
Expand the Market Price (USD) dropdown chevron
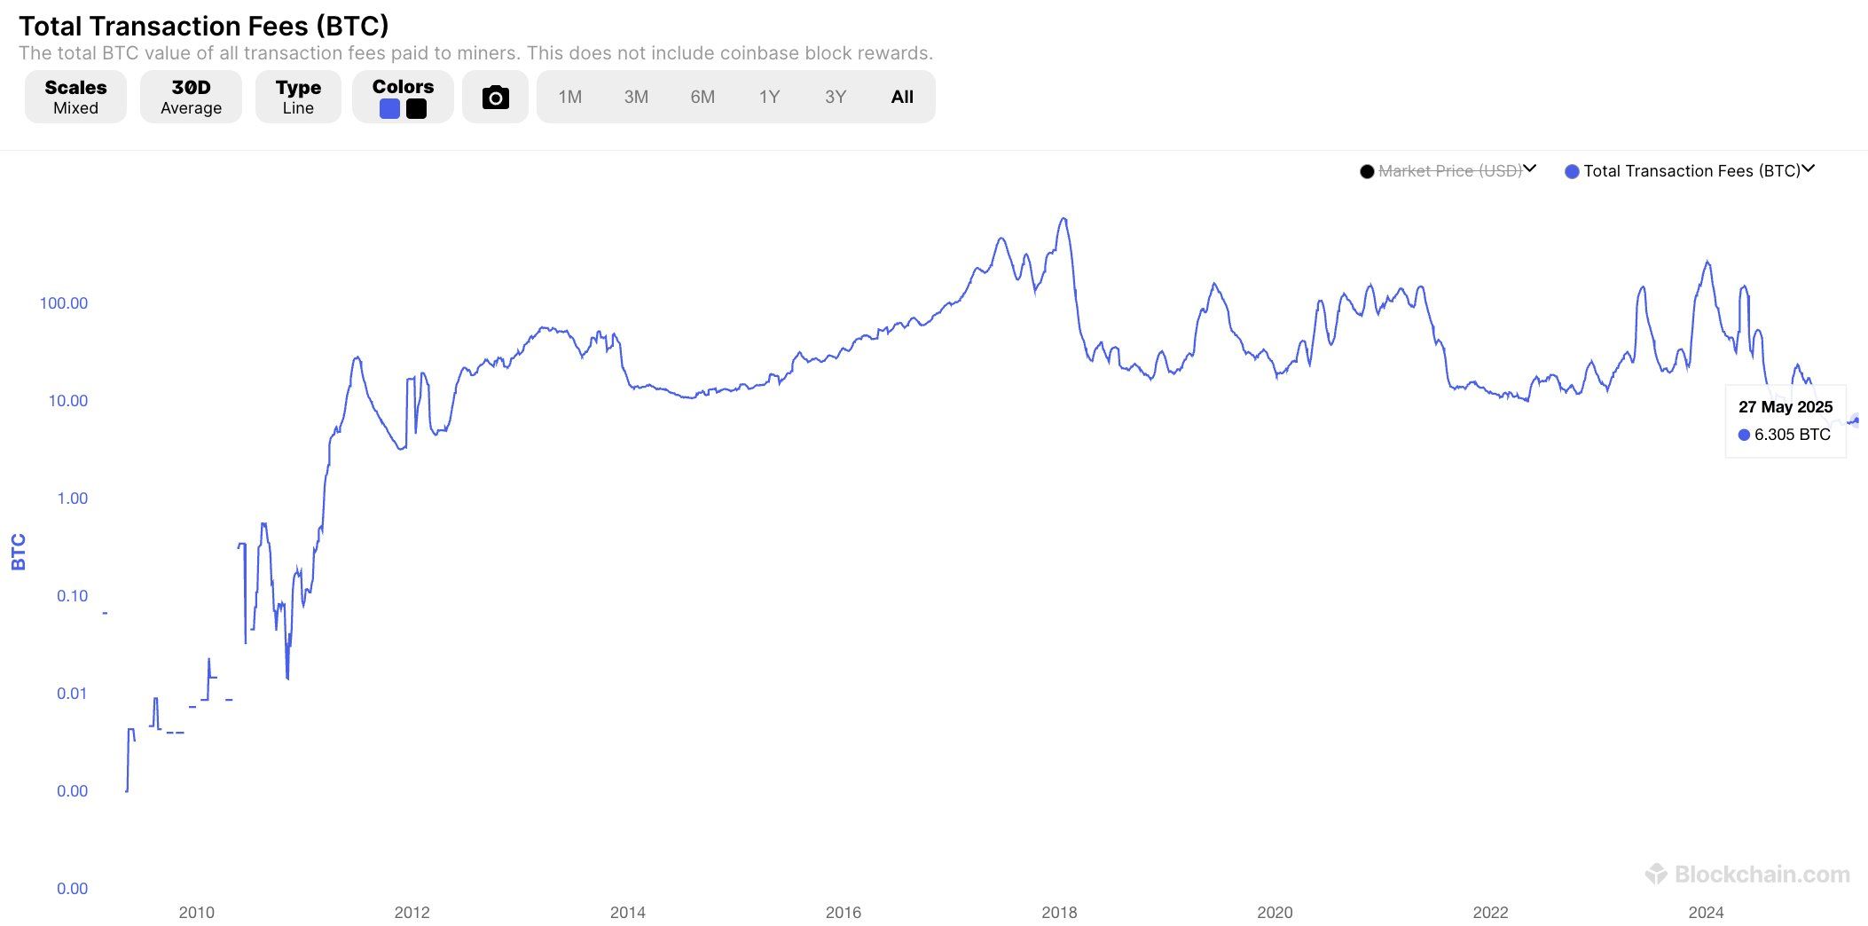(x=1529, y=169)
